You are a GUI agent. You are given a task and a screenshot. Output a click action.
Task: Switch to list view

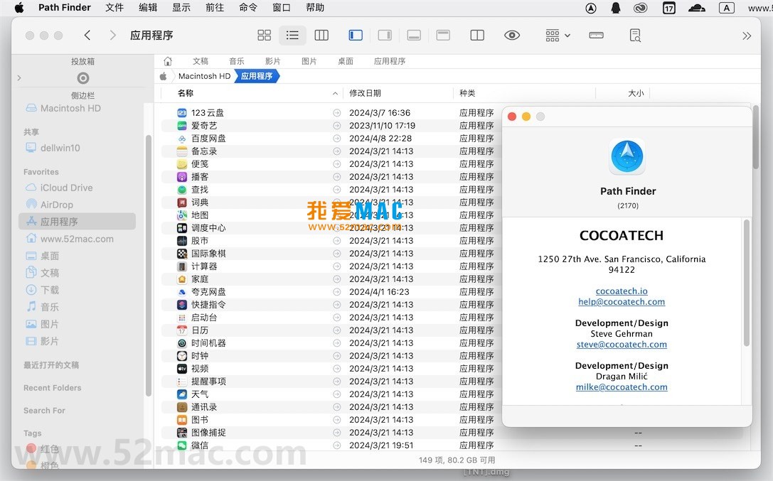point(292,35)
